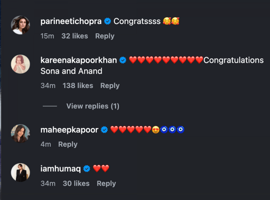Click parineetichopra's profile picture
270x200 pixels.
pos(20,25)
